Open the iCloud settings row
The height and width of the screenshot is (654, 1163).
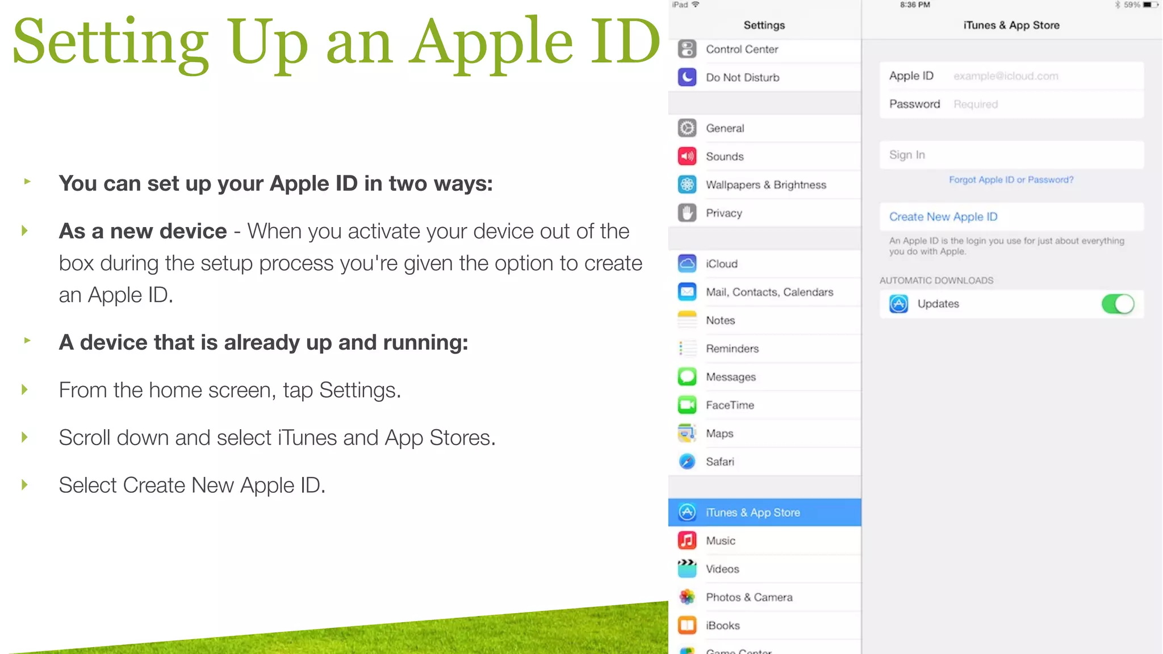tap(765, 263)
